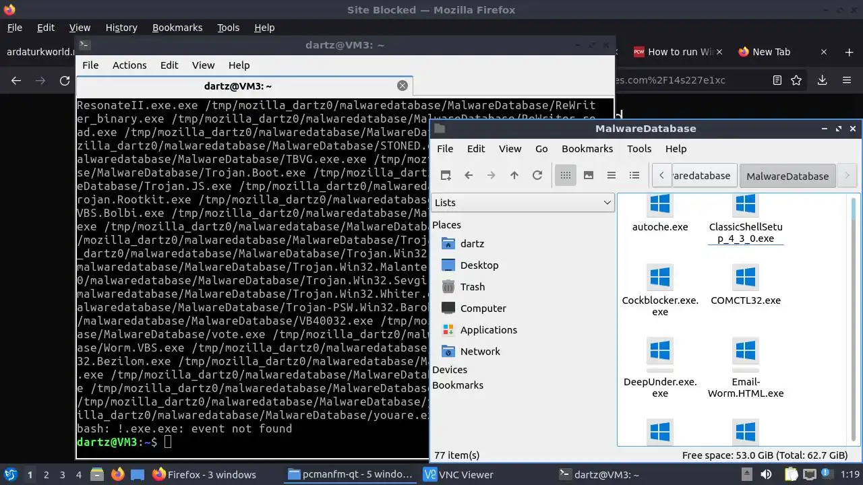
Task: Go up to parent folder in file manager
Action: click(514, 175)
